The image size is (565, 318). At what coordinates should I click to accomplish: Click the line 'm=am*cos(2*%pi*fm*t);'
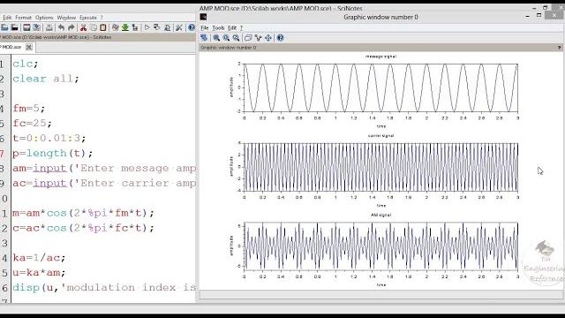(83, 213)
